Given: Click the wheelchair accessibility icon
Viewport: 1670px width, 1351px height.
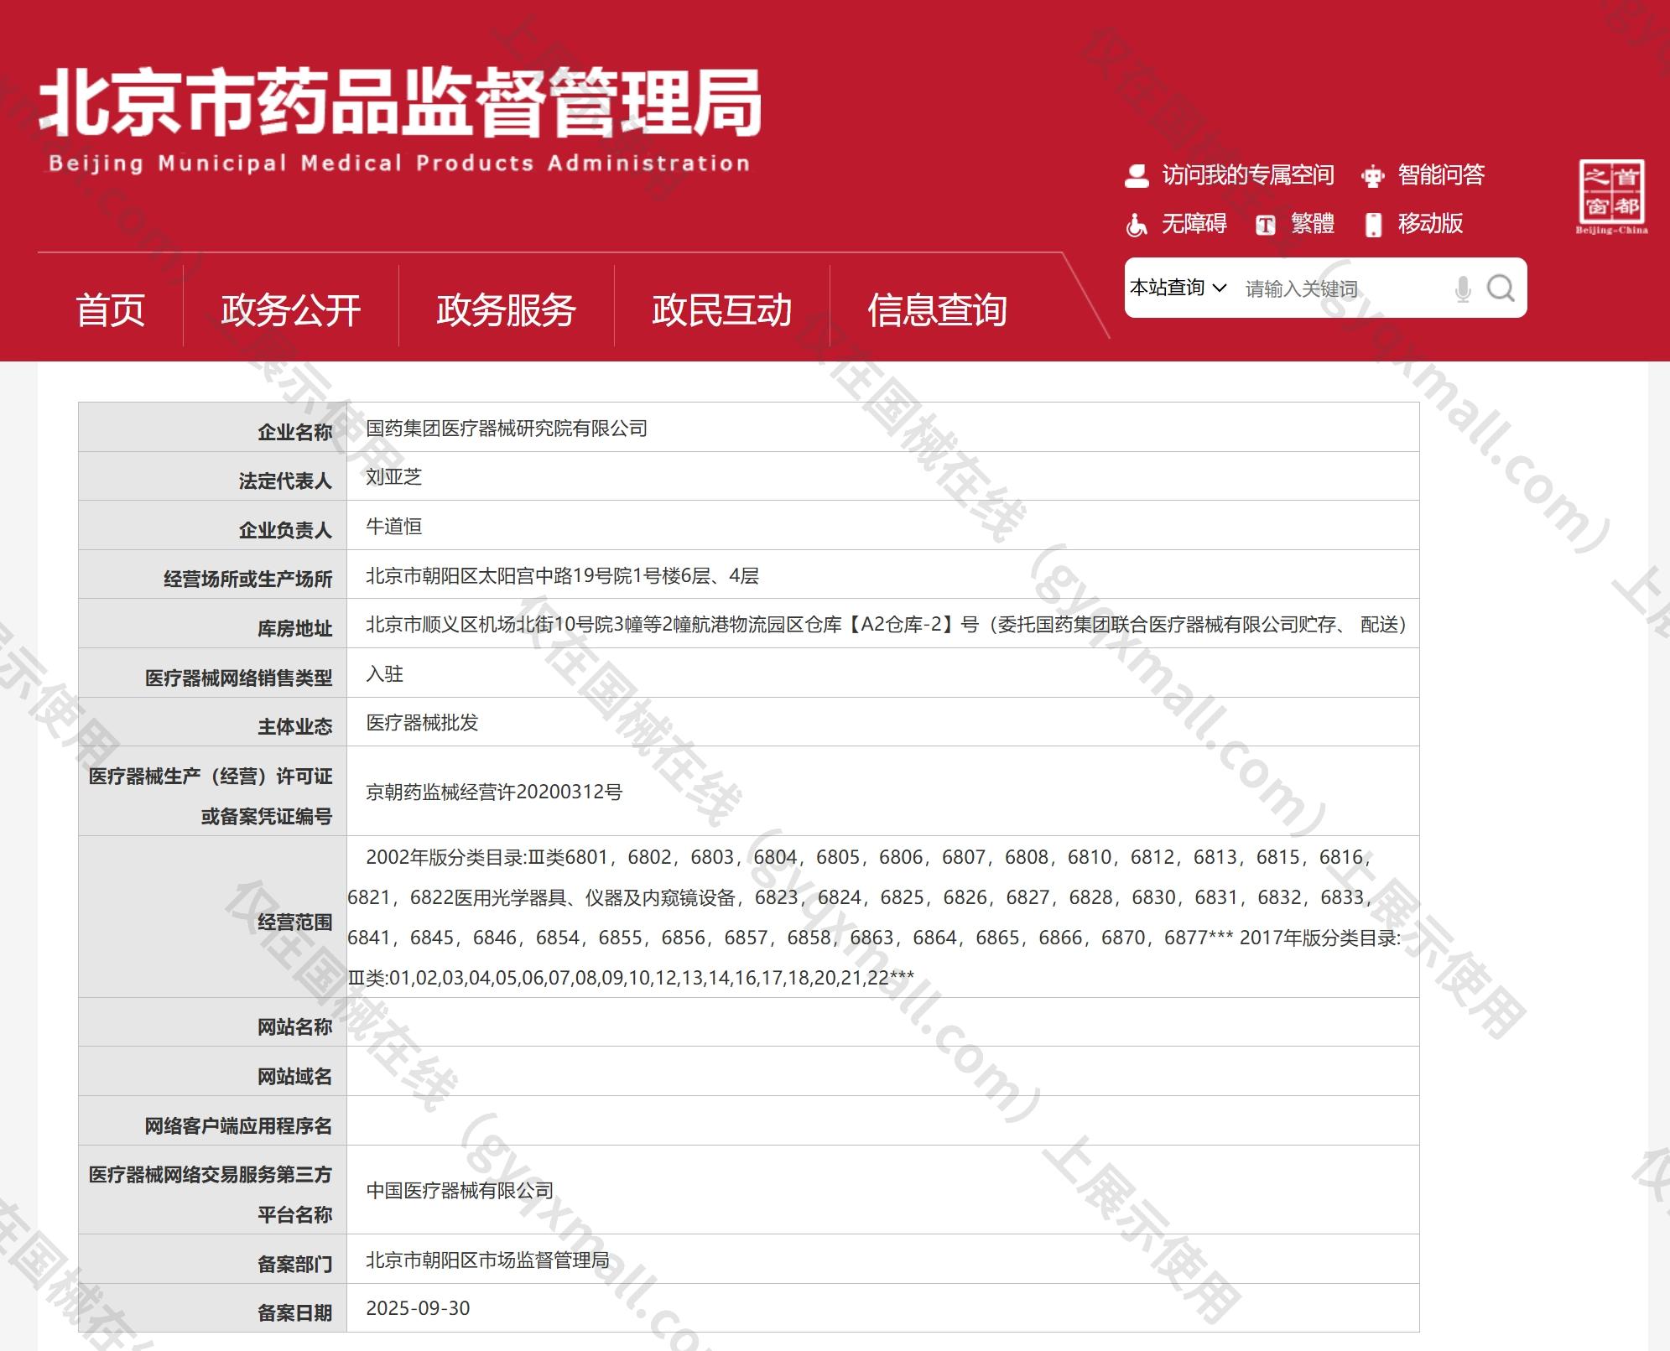Looking at the screenshot, I should (x=1137, y=224).
